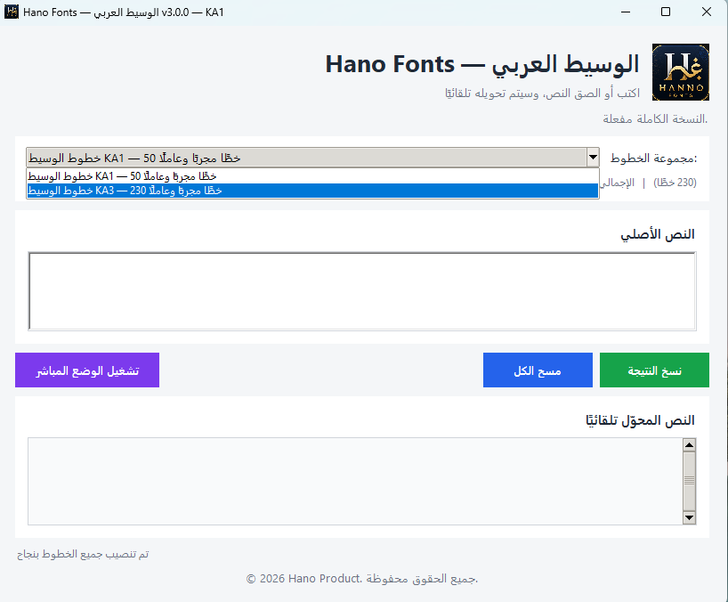Click the title bar app icon

point(12,12)
